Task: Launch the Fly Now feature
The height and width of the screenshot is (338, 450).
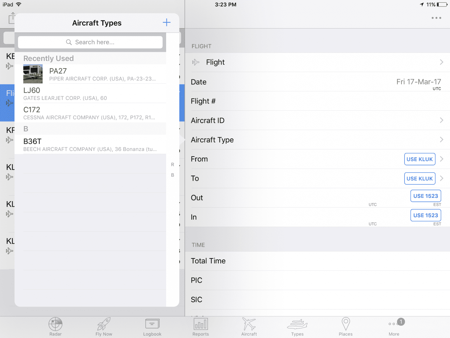Action: [x=103, y=326]
